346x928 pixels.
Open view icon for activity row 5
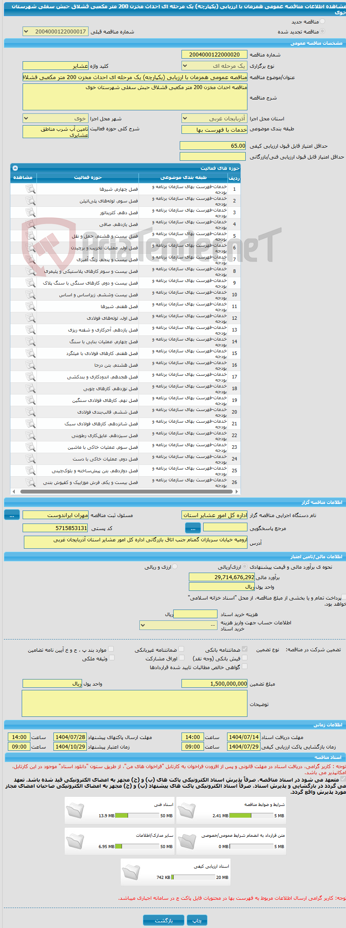click(x=30, y=236)
